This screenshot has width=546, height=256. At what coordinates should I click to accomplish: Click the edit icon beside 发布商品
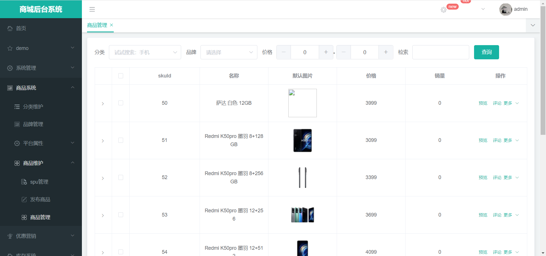point(24,200)
